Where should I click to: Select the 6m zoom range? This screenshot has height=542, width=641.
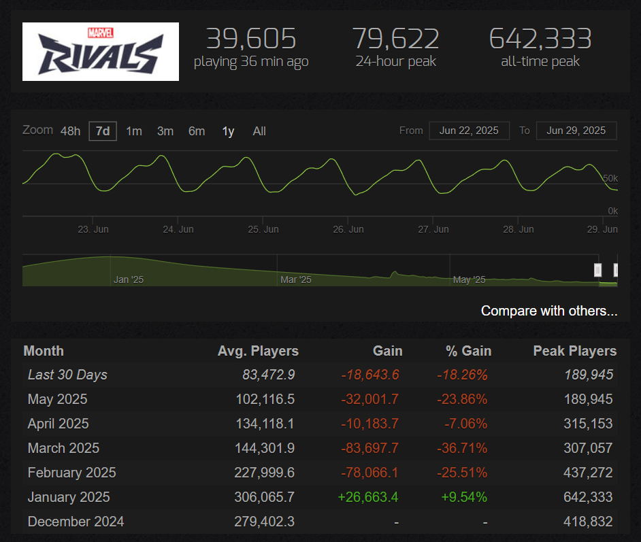197,131
